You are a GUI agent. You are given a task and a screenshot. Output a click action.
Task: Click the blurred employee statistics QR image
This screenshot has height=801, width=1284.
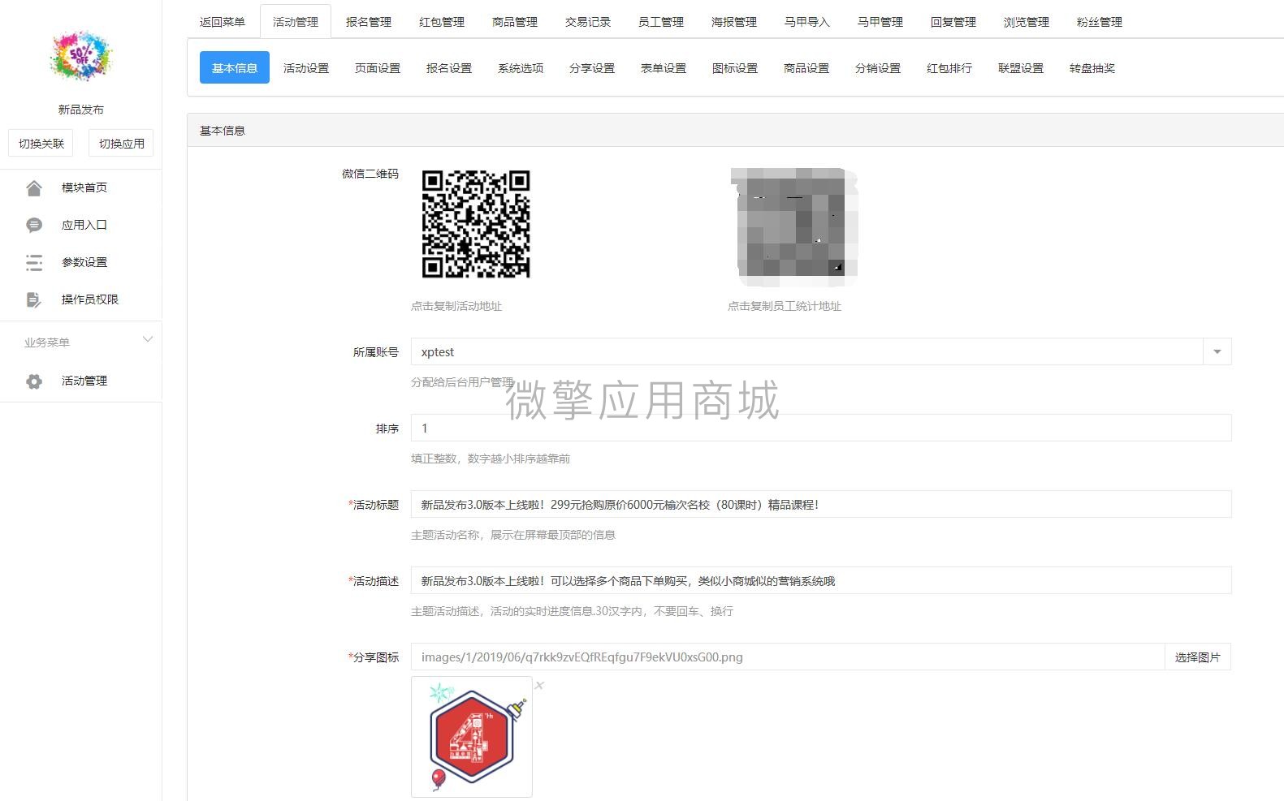pos(794,226)
